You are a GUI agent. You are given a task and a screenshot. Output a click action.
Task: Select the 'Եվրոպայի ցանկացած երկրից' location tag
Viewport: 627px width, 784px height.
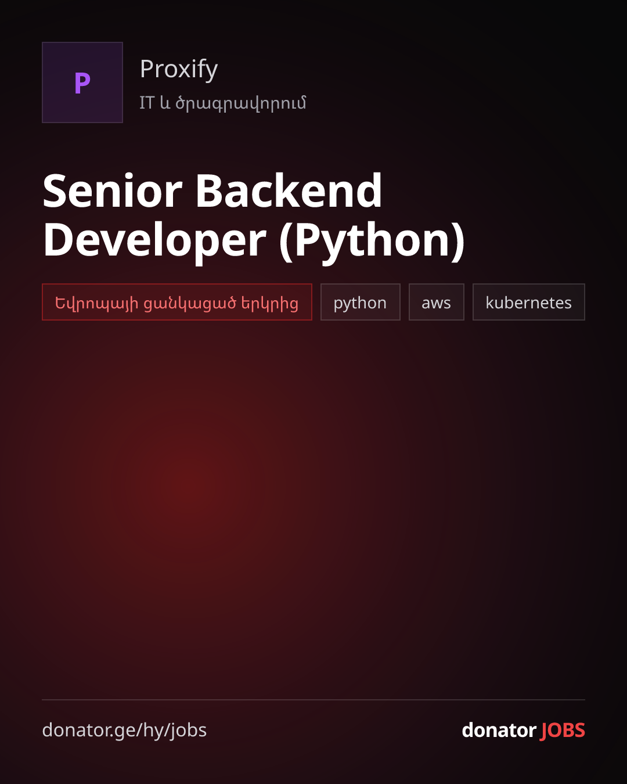point(177,302)
